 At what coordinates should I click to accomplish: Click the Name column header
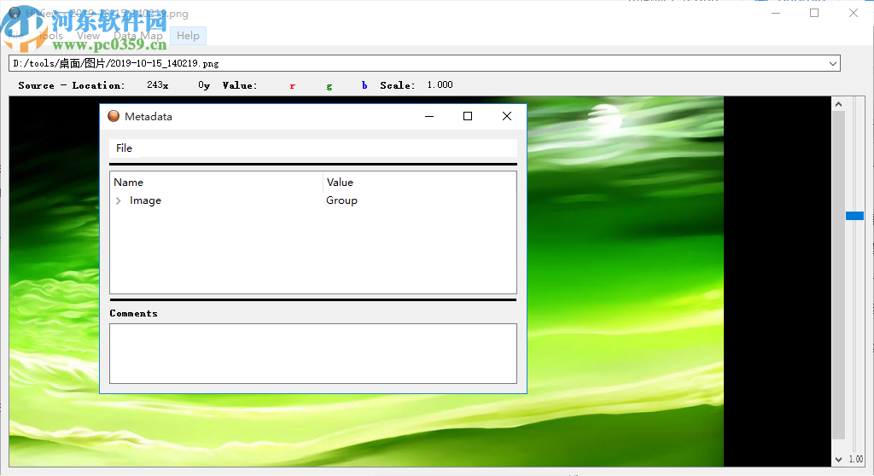pyautogui.click(x=217, y=183)
